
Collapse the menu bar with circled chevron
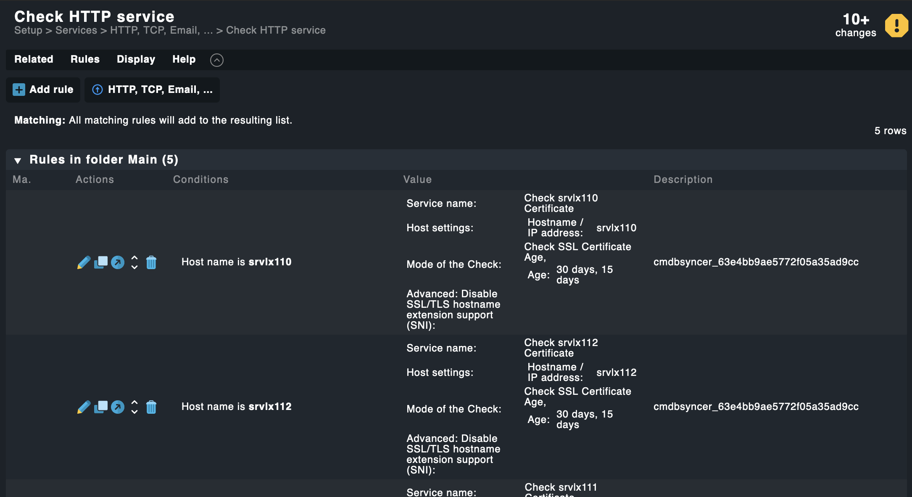click(216, 60)
